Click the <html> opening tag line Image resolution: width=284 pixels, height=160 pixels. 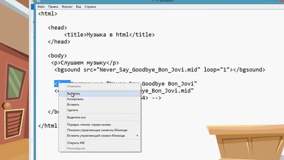click(47, 14)
